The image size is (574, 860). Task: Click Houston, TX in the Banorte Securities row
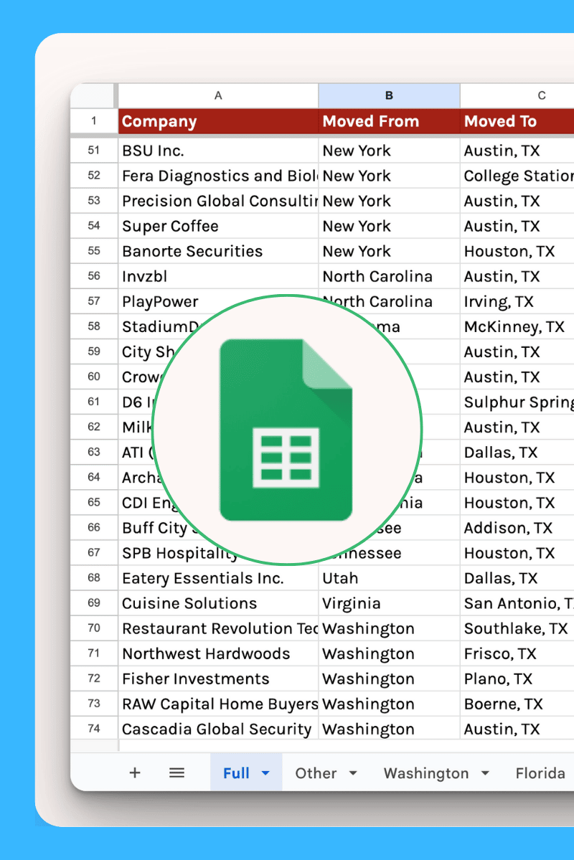pos(517,251)
